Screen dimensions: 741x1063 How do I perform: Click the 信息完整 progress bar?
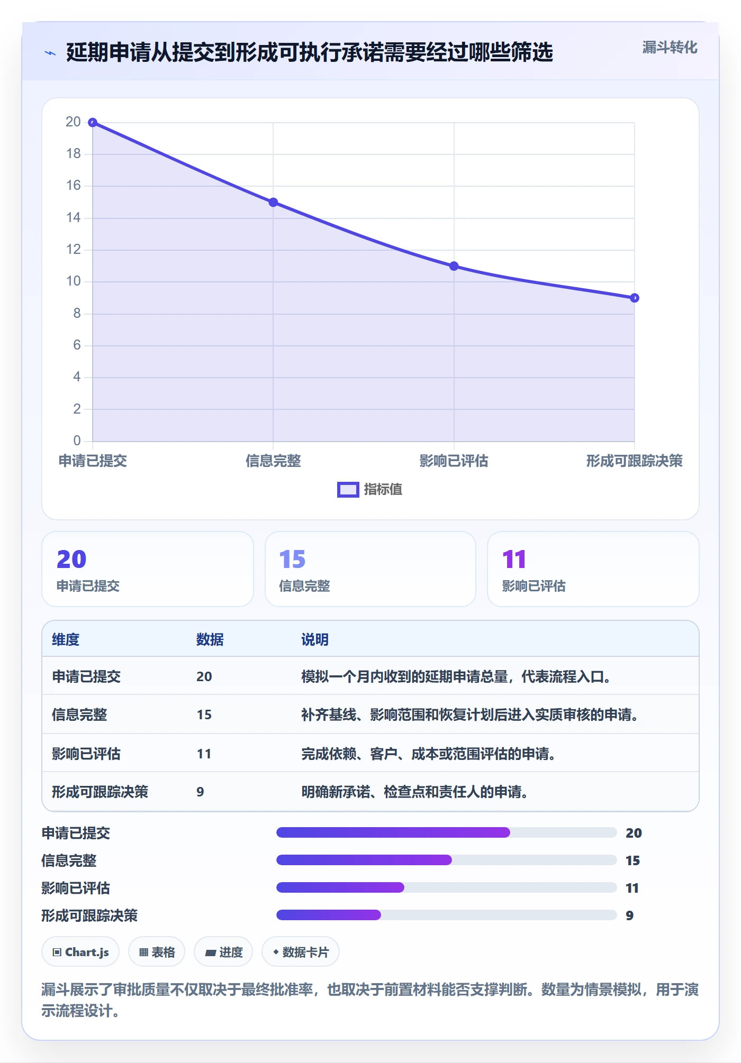pos(446,860)
